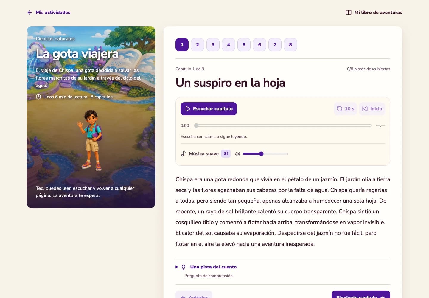Go to chapter 3 tab

[x=213, y=45]
